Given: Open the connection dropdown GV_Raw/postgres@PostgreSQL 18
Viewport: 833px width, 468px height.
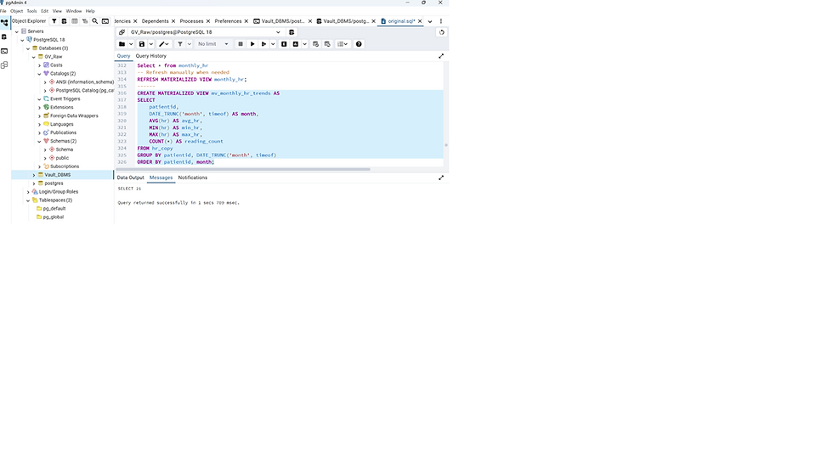Looking at the screenshot, I should pyautogui.click(x=205, y=32).
